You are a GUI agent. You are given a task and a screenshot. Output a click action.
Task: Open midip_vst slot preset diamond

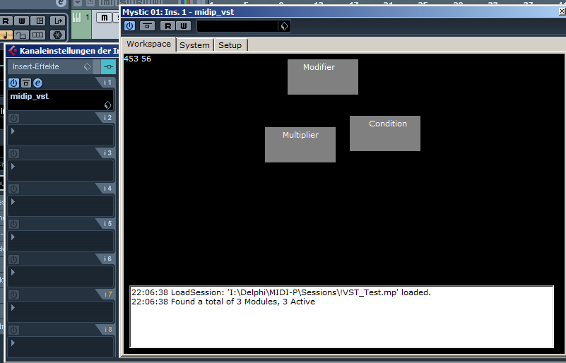click(107, 105)
